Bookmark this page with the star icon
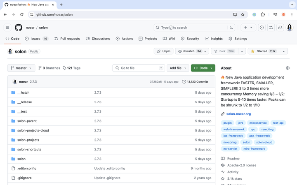The image size is (297, 185). [x=243, y=14]
